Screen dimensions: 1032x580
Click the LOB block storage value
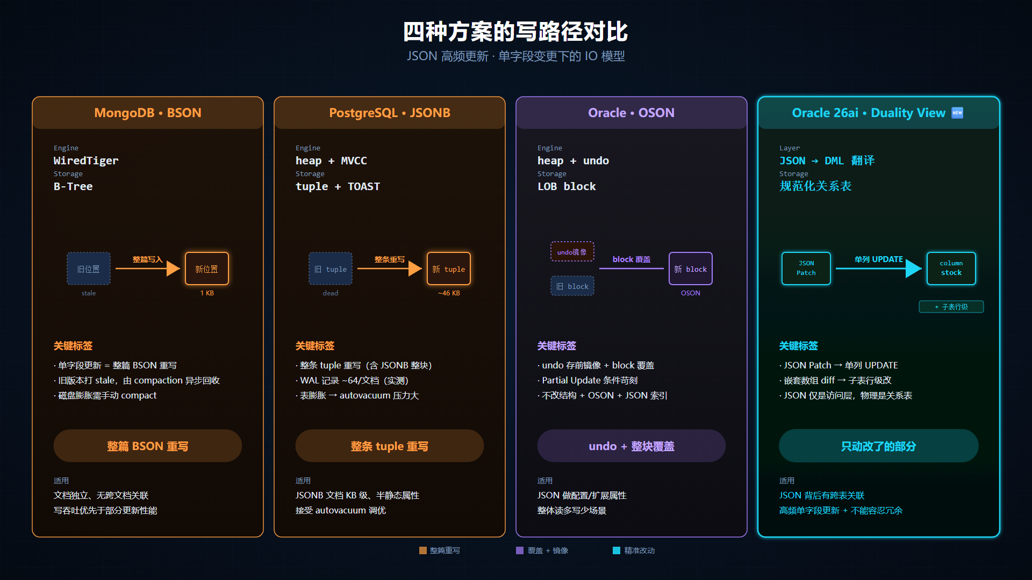tap(567, 186)
